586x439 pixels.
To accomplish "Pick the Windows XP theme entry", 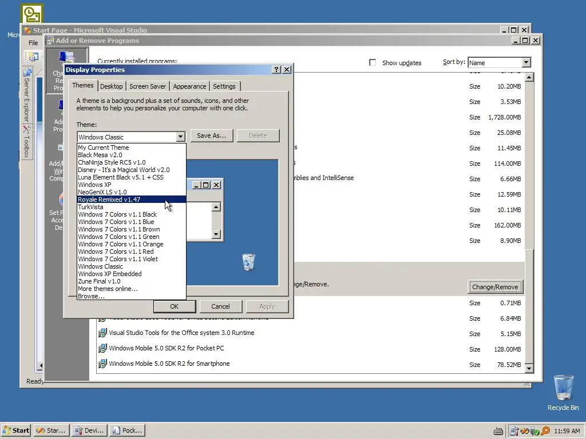I will pos(131,185).
